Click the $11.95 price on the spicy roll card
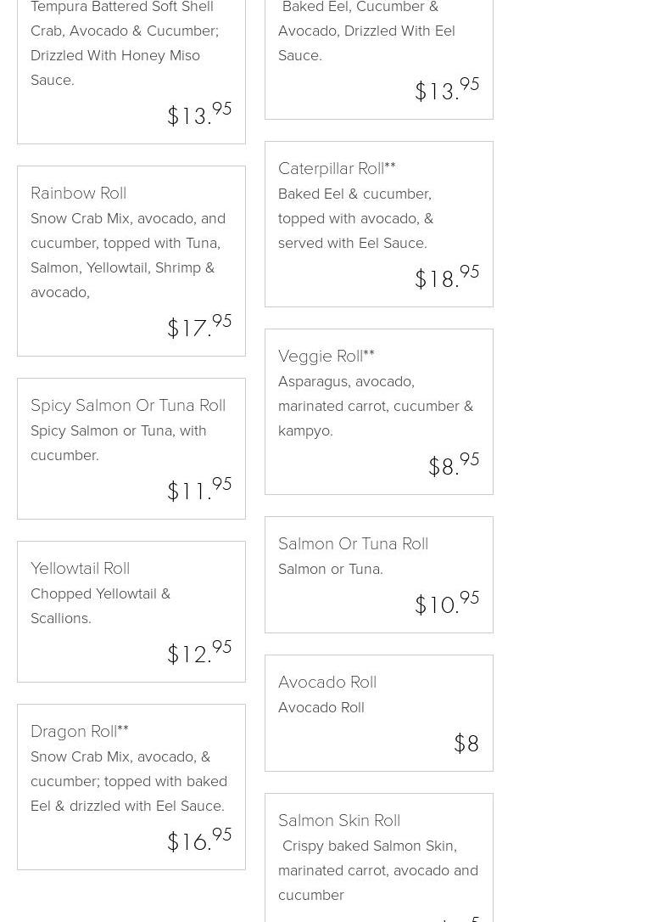 [199, 490]
